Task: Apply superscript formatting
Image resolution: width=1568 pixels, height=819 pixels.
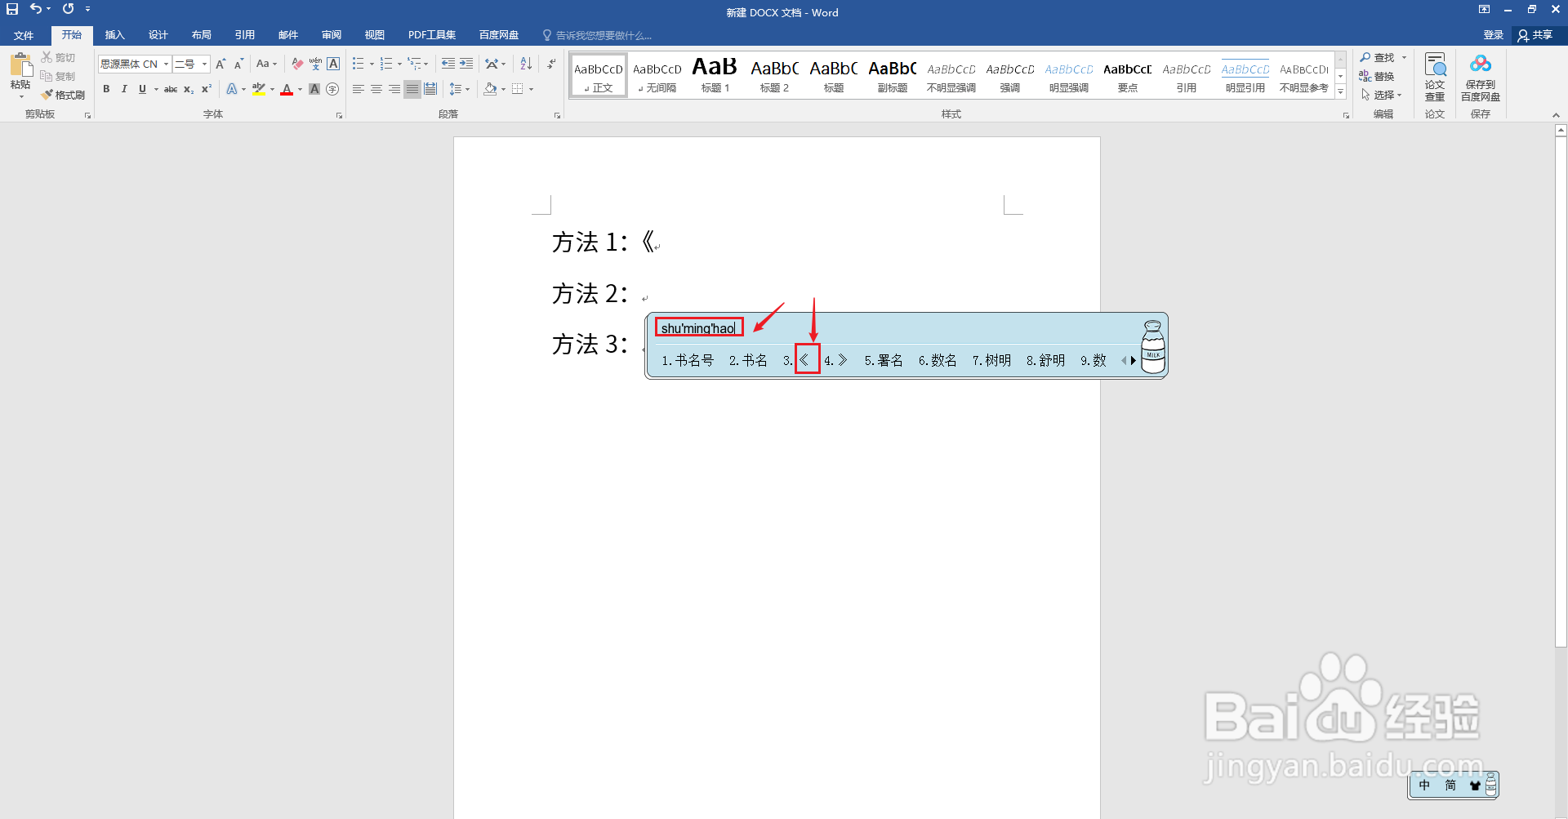Action: (x=207, y=89)
